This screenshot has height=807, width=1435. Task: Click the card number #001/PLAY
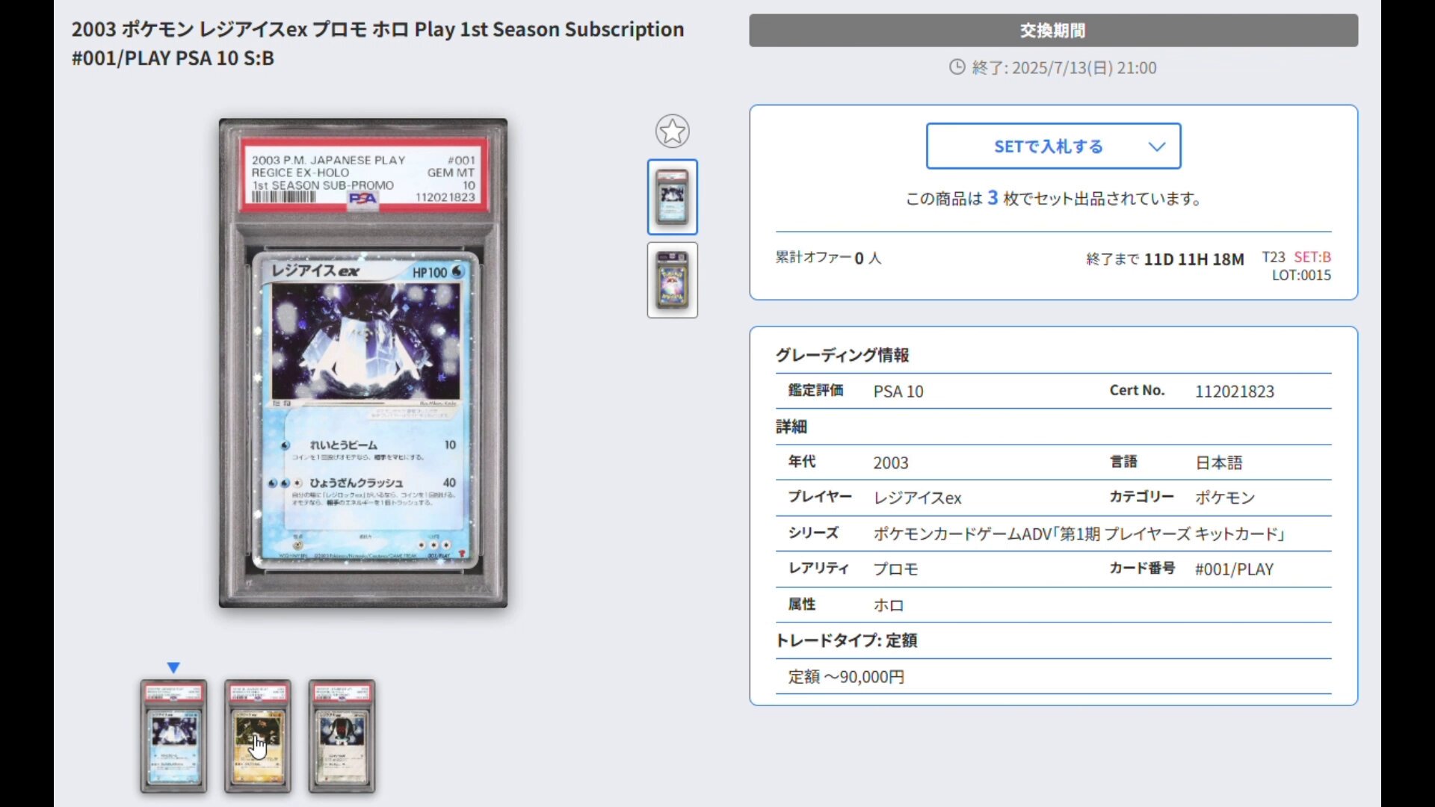tap(1234, 569)
